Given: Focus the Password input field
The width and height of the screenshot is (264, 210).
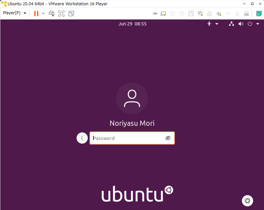Looking at the screenshot, I should point(132,138).
